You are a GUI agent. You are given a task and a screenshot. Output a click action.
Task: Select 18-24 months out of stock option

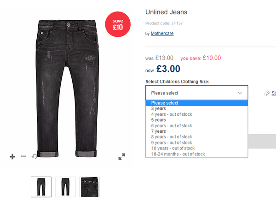point(196,154)
